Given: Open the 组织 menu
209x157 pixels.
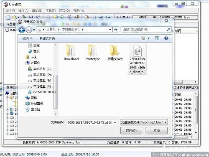Looking at the screenshot, I should [x=27, y=38].
